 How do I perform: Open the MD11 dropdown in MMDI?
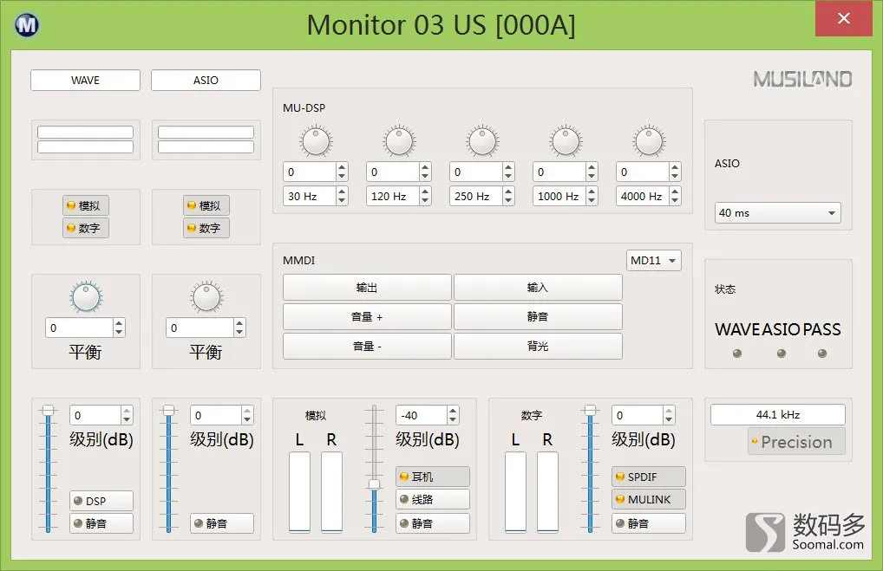pyautogui.click(x=654, y=261)
